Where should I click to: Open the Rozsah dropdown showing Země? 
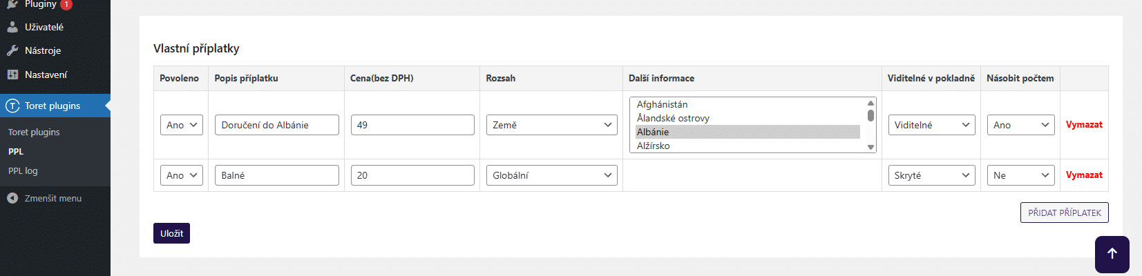[x=551, y=125]
